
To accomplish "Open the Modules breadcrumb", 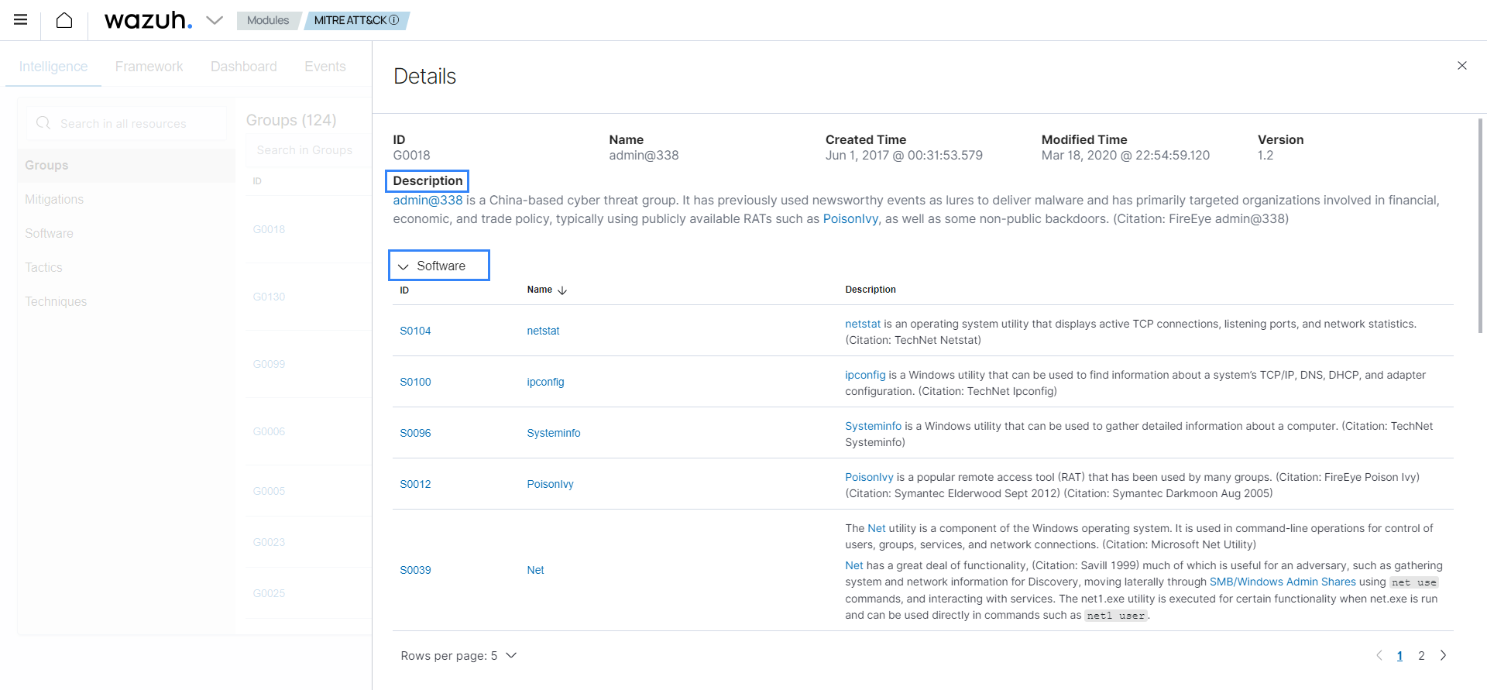I will pyautogui.click(x=268, y=20).
